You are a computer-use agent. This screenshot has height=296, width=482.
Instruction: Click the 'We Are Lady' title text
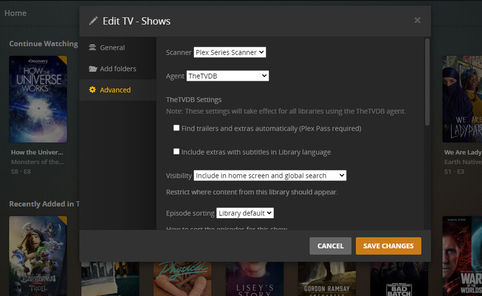coord(463,152)
